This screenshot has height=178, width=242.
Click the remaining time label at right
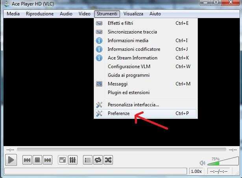[233, 150]
